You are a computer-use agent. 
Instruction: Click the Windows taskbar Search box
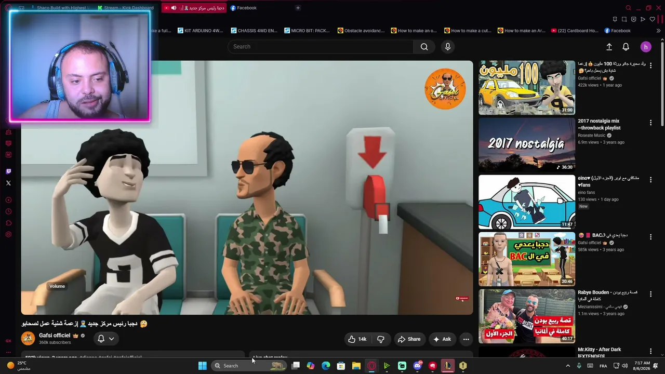[x=249, y=366]
